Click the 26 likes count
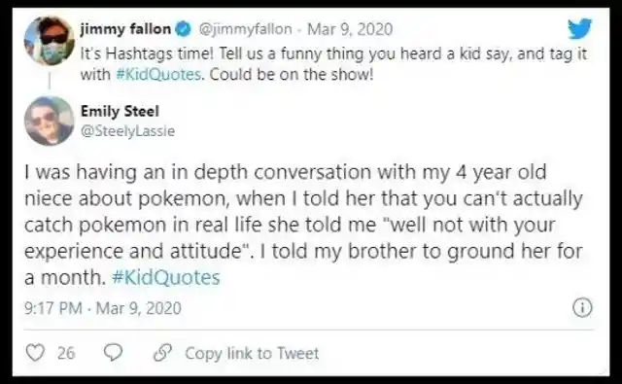Screen dimensions: 622x384 [66, 353]
